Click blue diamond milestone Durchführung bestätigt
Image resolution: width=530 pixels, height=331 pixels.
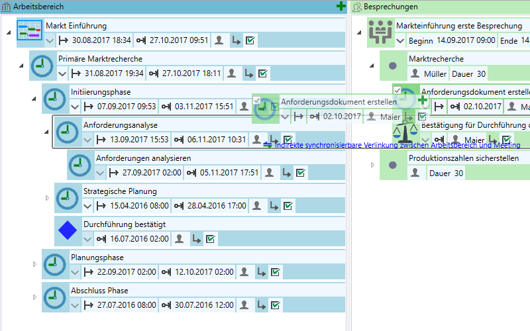pyautogui.click(x=67, y=231)
